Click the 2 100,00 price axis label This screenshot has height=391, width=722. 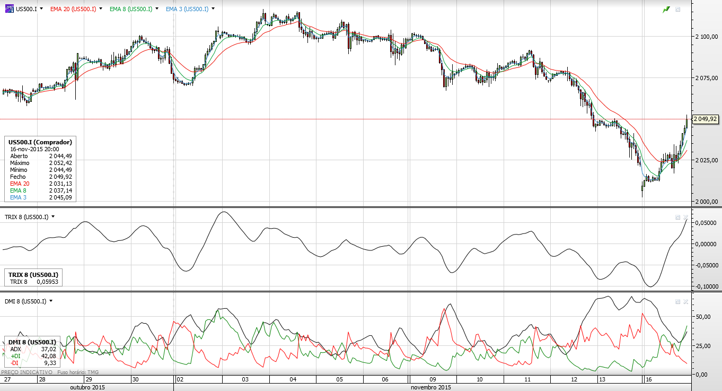[706, 37]
